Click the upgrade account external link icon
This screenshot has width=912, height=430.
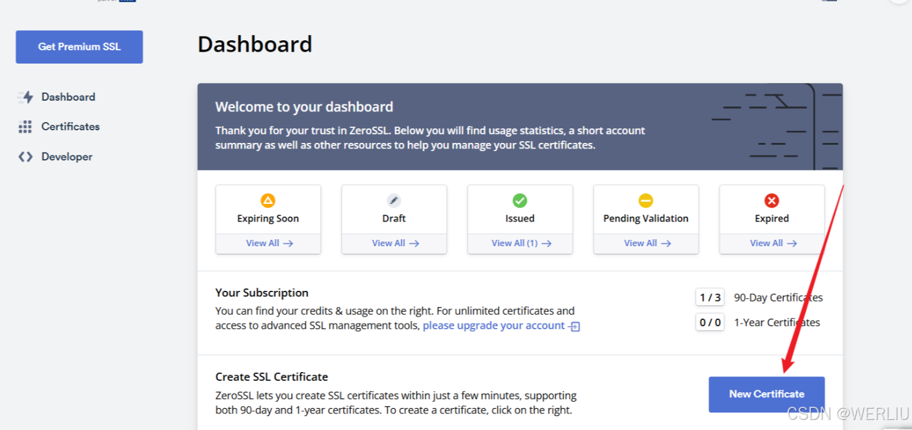point(574,326)
